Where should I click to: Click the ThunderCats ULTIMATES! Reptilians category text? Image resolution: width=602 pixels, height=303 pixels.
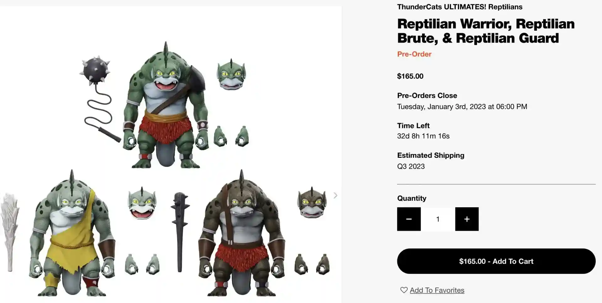(x=460, y=7)
